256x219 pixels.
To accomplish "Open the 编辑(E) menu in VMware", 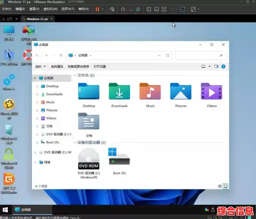I will tap(20, 9).
